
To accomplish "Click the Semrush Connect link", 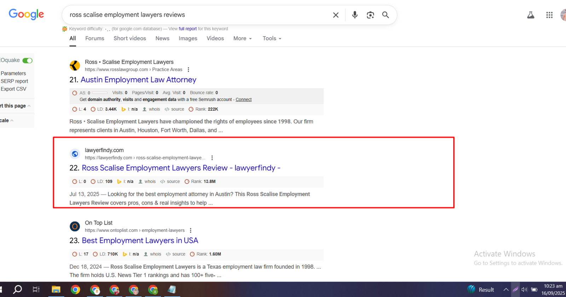I will point(243,99).
